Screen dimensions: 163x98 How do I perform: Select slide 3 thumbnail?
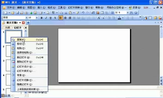pyautogui.click(x=8, y=65)
